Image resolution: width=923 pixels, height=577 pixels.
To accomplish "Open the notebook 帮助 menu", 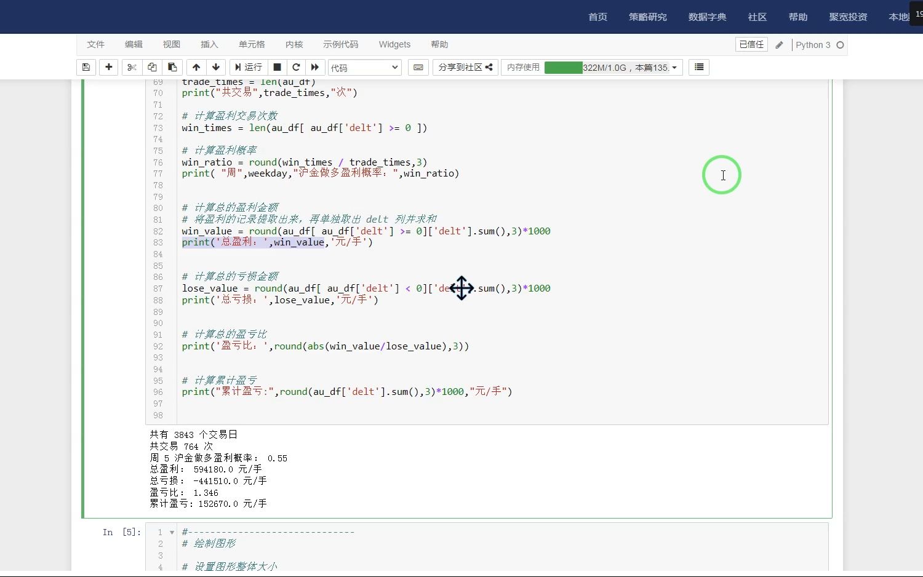I will coord(439,44).
